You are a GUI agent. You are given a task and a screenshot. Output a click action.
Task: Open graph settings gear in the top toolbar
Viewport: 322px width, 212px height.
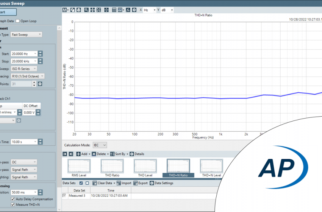[134, 10]
